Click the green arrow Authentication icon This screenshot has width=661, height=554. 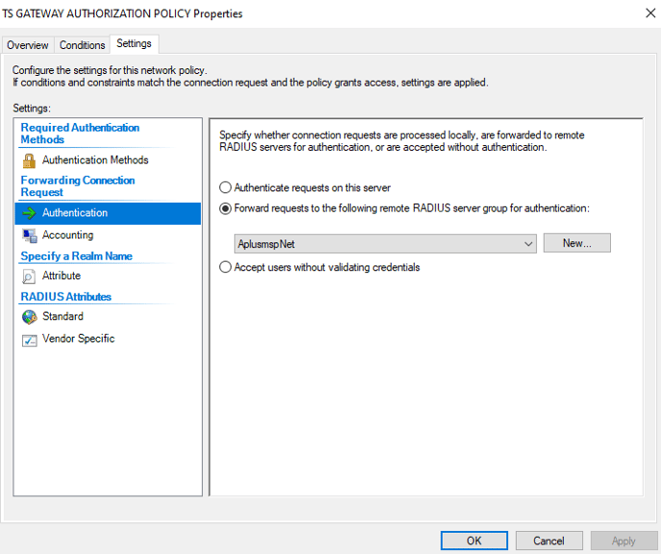click(29, 213)
